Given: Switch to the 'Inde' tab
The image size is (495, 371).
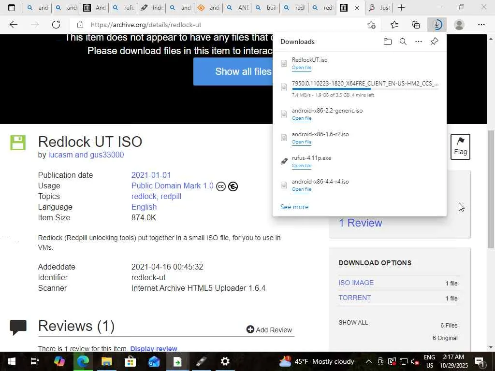Looking at the screenshot, I should tap(152, 8).
